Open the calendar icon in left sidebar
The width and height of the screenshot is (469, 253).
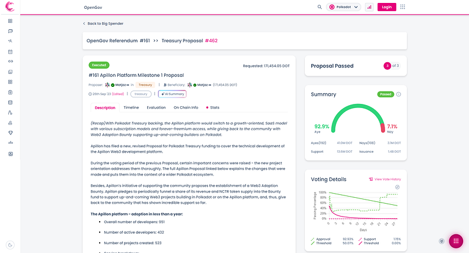10,52
